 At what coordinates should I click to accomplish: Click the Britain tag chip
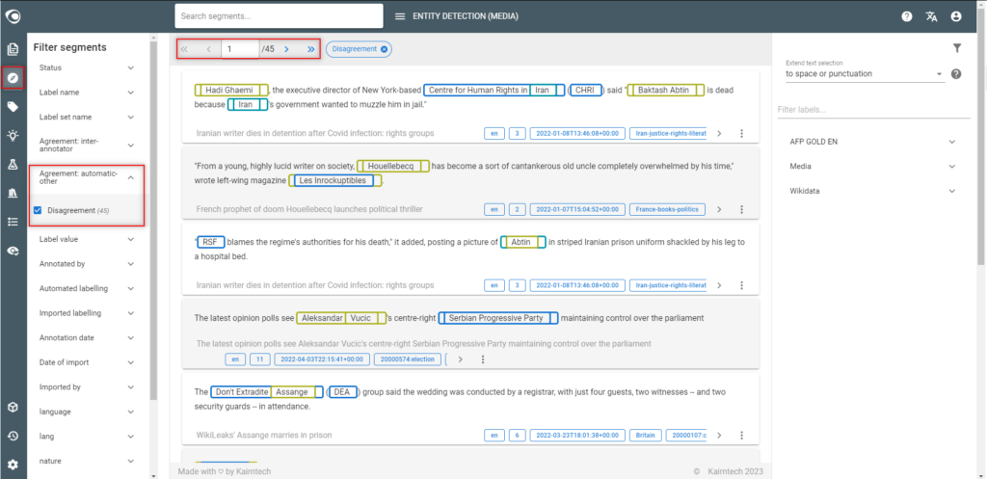coord(646,435)
